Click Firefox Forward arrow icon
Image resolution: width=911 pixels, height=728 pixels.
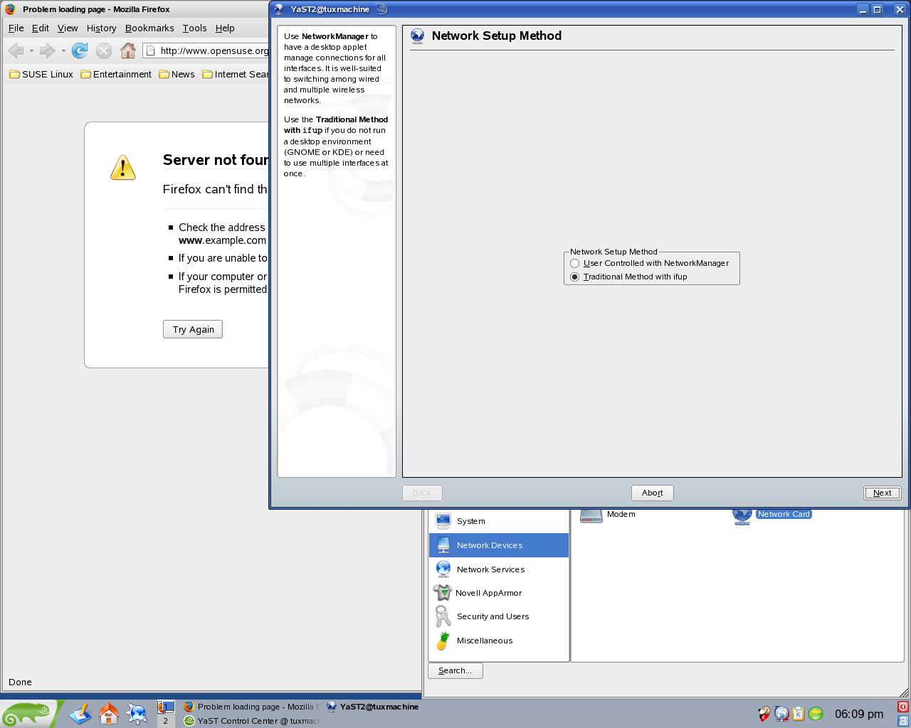click(48, 50)
